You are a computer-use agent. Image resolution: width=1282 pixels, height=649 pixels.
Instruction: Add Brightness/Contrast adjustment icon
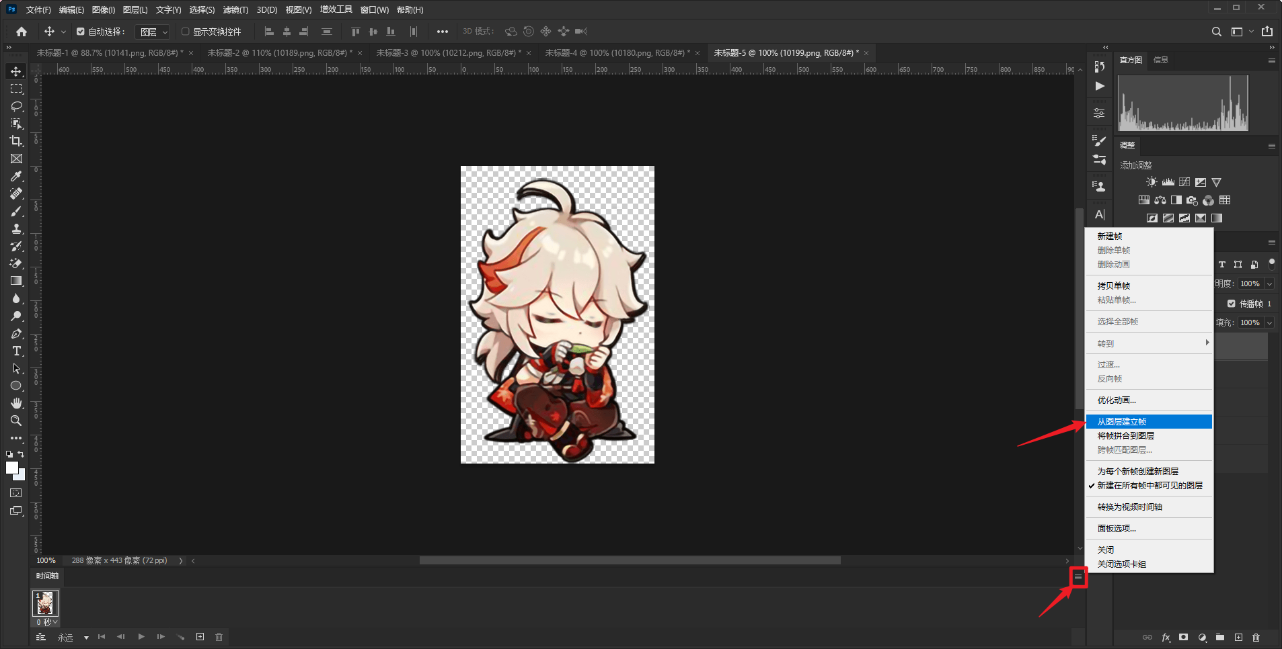click(1152, 182)
